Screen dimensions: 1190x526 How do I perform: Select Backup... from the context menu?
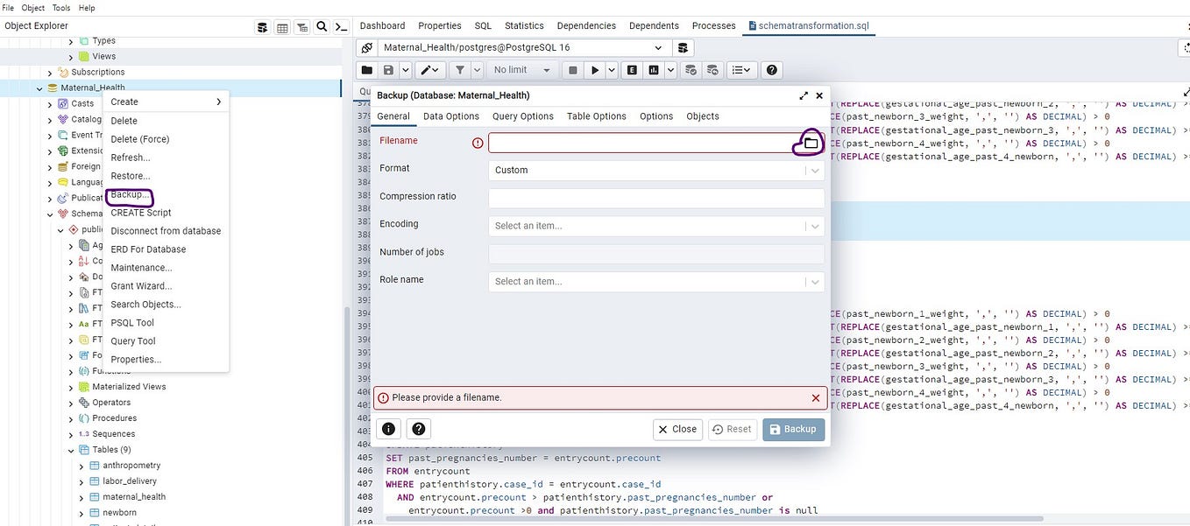click(130, 194)
